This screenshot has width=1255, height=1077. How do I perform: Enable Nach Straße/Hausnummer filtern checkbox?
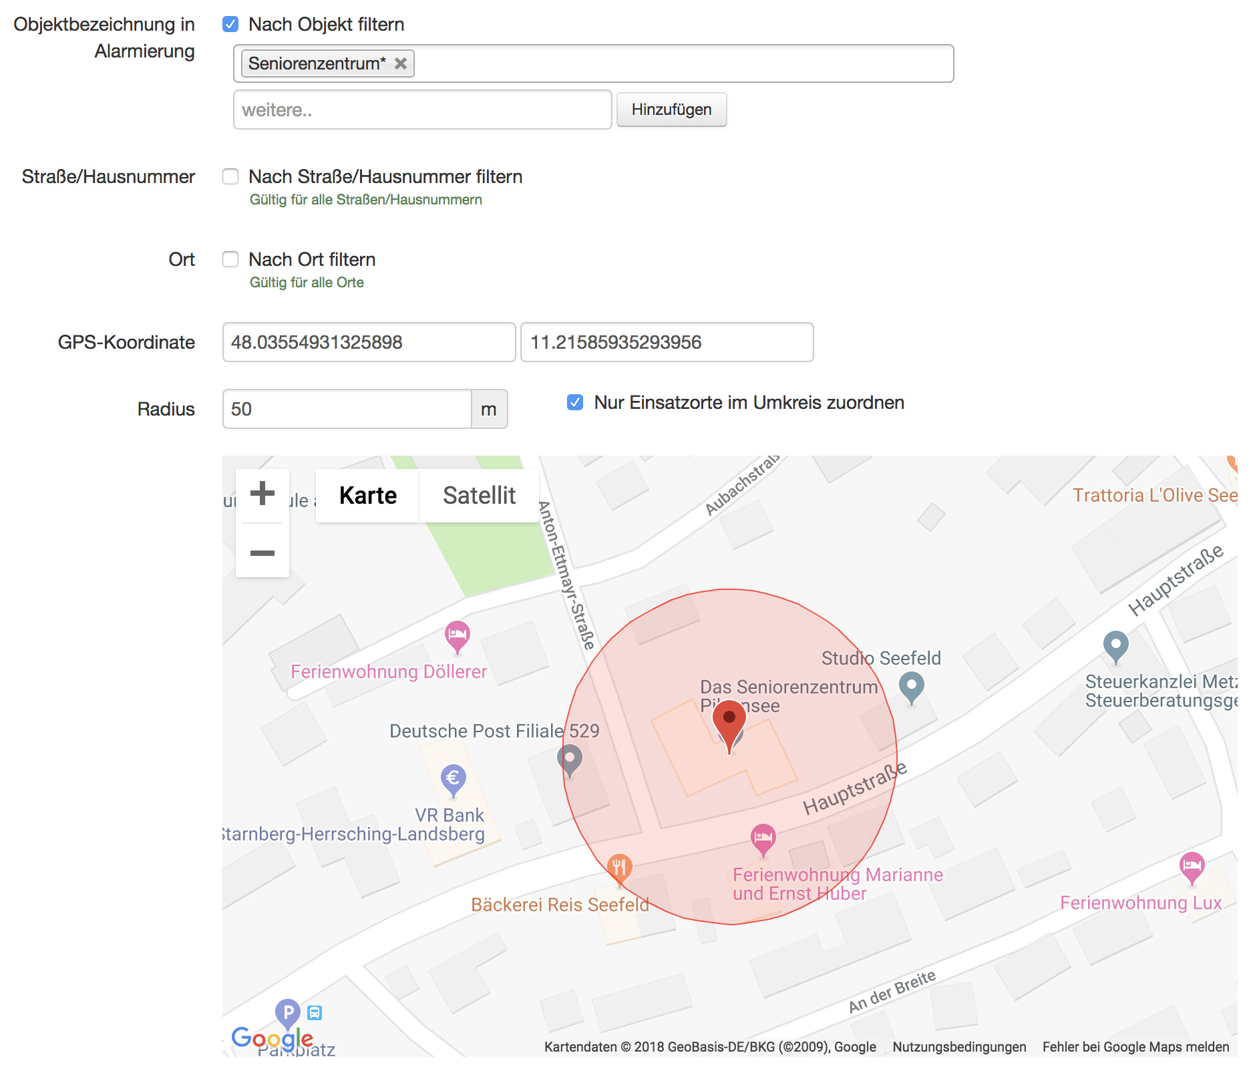[x=230, y=176]
